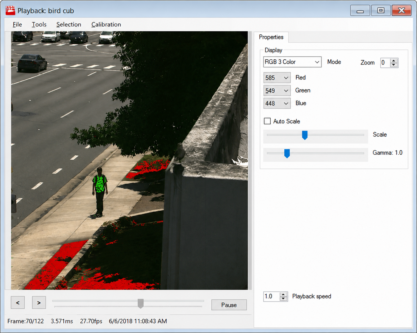
Task: Click the playback timeline slider handle
Action: (141, 304)
